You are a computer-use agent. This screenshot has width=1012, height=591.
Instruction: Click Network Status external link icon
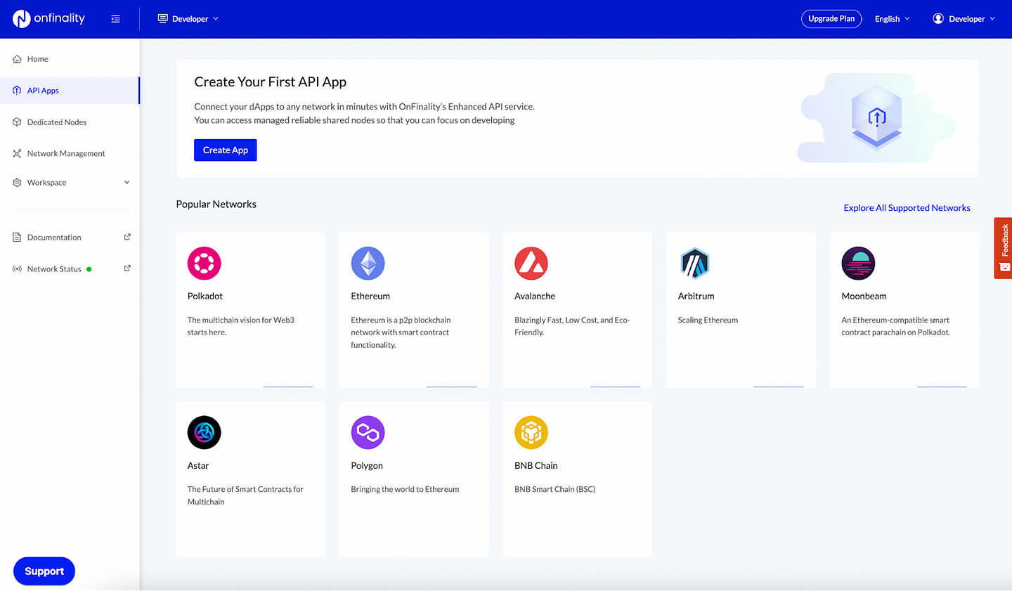coord(127,268)
